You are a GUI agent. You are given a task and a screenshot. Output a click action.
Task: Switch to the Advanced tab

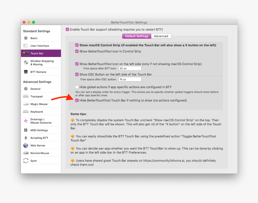(x=161, y=36)
